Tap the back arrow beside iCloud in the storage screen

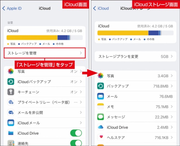click(95, 8)
